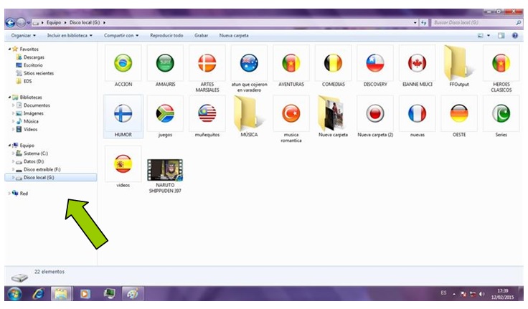The image size is (528, 309).
Task: Open Internet Explorer from the taskbar
Action: click(x=37, y=294)
